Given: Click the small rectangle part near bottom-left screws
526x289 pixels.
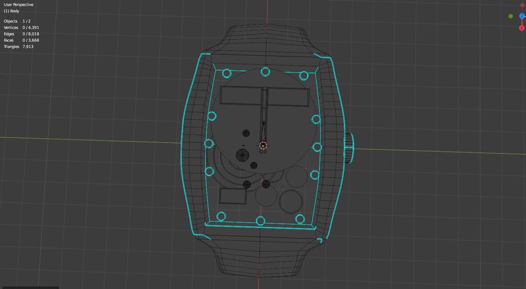Looking at the screenshot, I should click(x=233, y=196).
